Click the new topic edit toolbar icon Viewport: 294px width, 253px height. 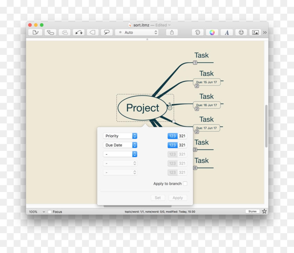(x=35, y=33)
